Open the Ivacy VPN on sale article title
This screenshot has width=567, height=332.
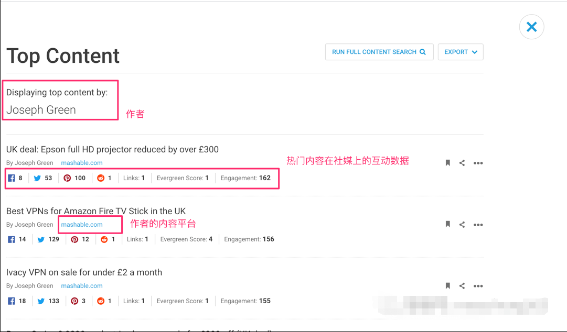tap(84, 272)
